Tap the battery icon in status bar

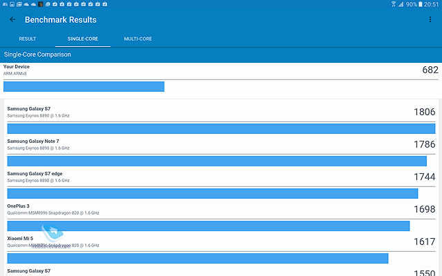tap(421, 4)
